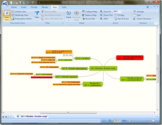The width and height of the screenshot is (162, 125).
Task: Select subtopic 321 6.2. Tom
Action: point(67,55)
